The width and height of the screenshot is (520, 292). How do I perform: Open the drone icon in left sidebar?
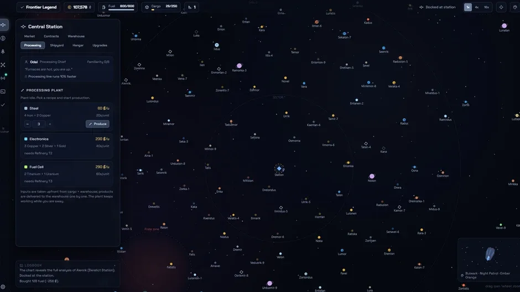3,65
